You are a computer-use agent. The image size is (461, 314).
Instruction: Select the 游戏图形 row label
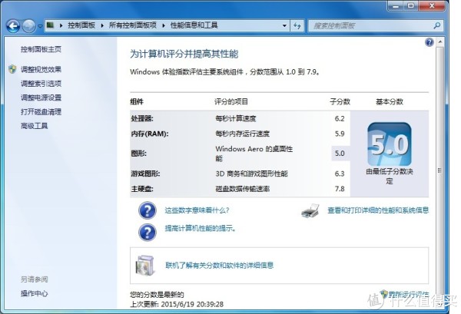coord(145,174)
